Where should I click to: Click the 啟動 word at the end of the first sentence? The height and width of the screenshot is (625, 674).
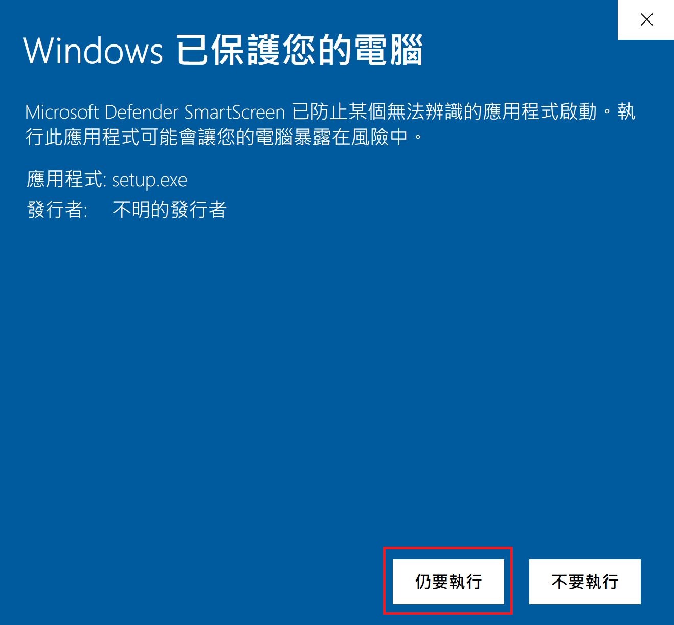coord(578,111)
